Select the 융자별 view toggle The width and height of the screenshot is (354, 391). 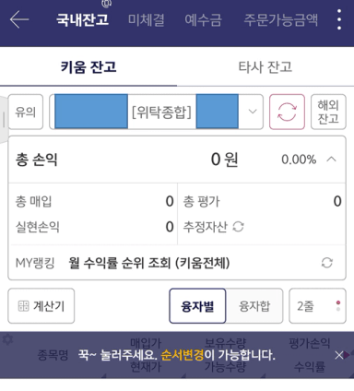(197, 306)
